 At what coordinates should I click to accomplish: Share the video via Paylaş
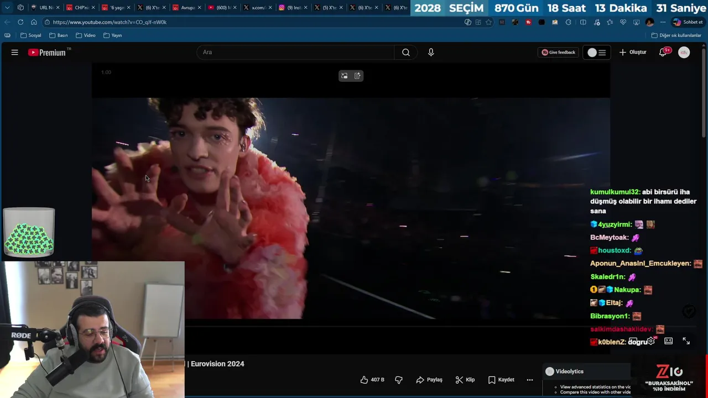(x=429, y=380)
